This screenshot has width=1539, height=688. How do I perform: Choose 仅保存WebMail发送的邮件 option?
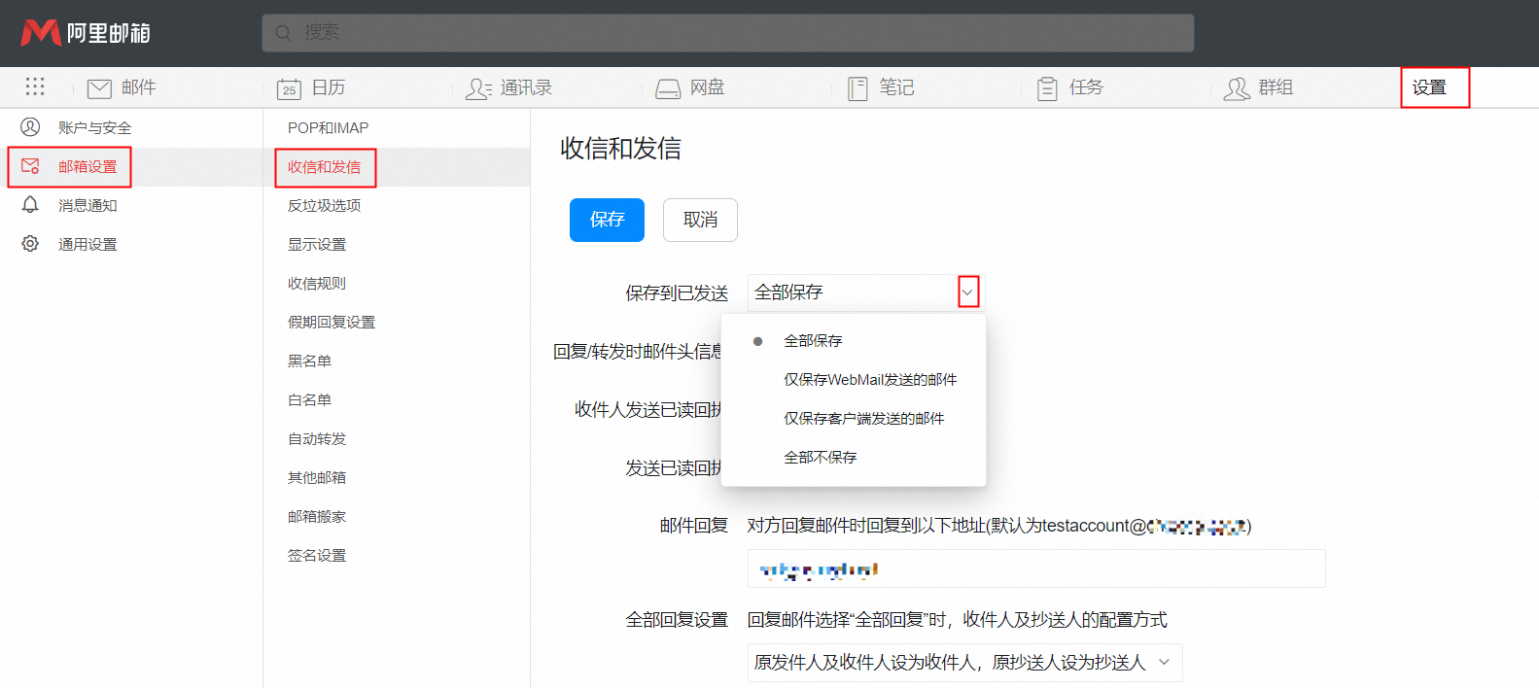(x=870, y=380)
